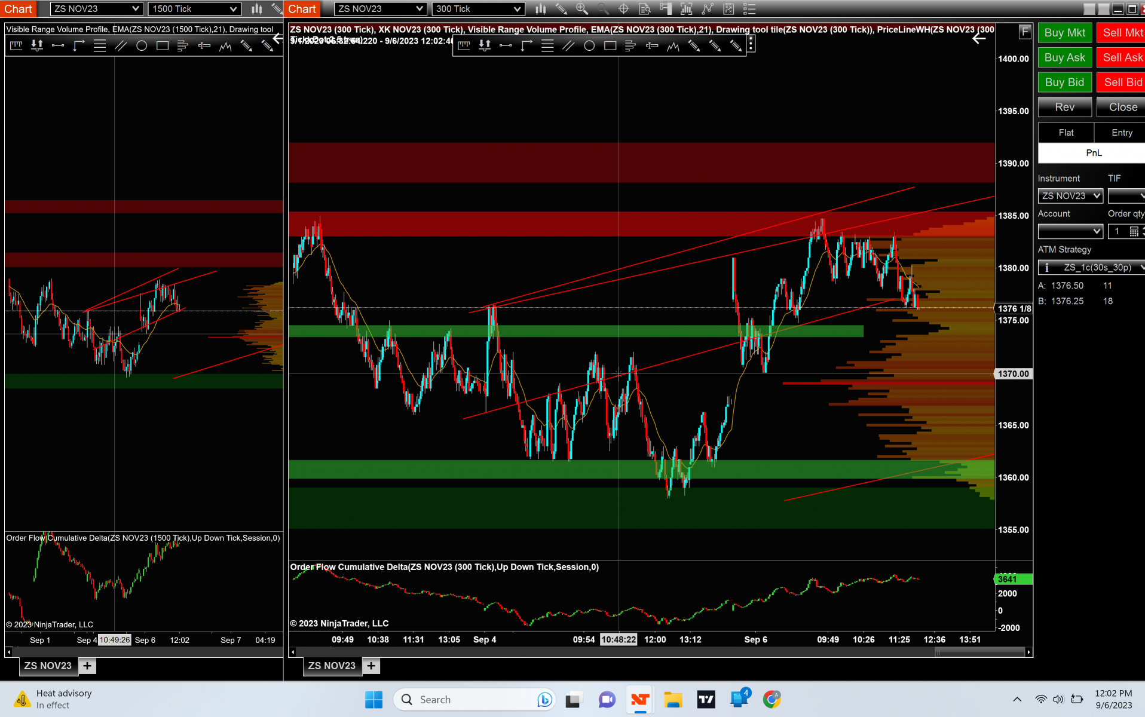Viewport: 1145px width, 717px height.
Task: Click the Buy Bid button
Action: tap(1065, 82)
